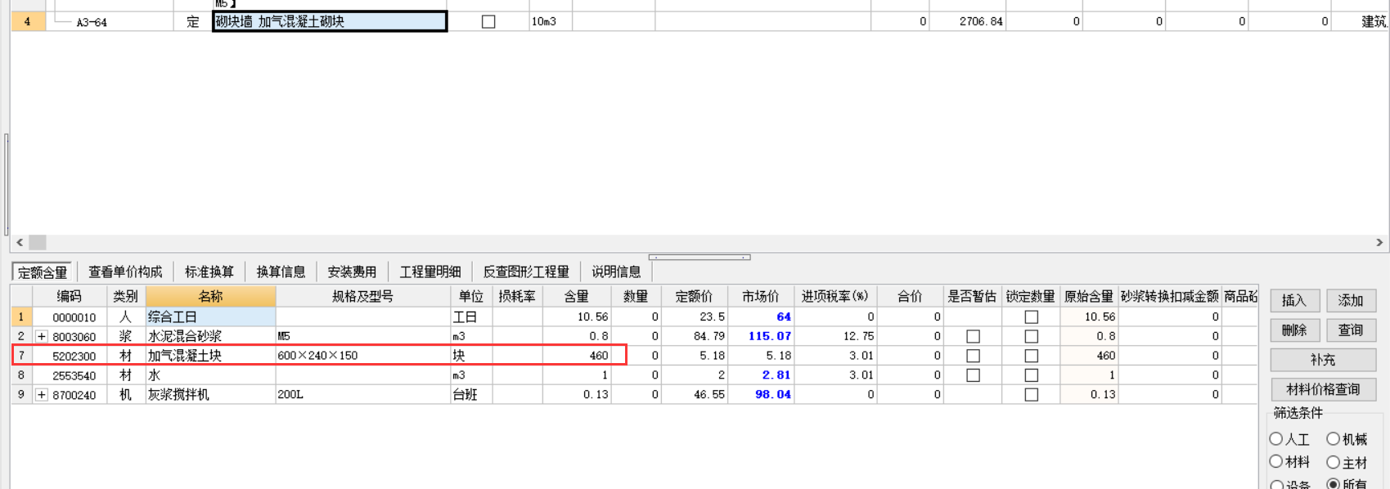Click the 补充 button

[x=1323, y=360]
